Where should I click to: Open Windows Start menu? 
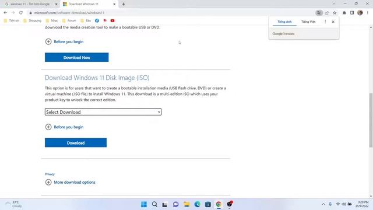pos(144,204)
